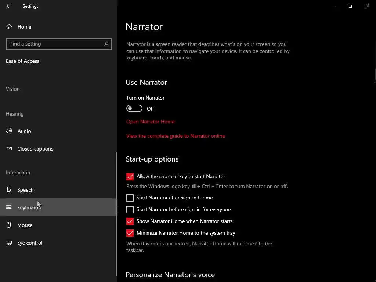376x282 pixels.
Task: Click the Keyboard icon in sidebar
Action: coord(9,207)
